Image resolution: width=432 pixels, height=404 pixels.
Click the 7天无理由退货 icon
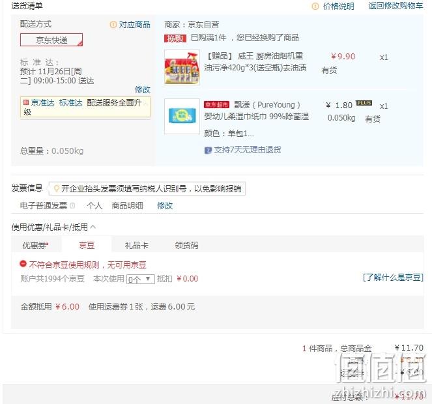click(x=208, y=150)
